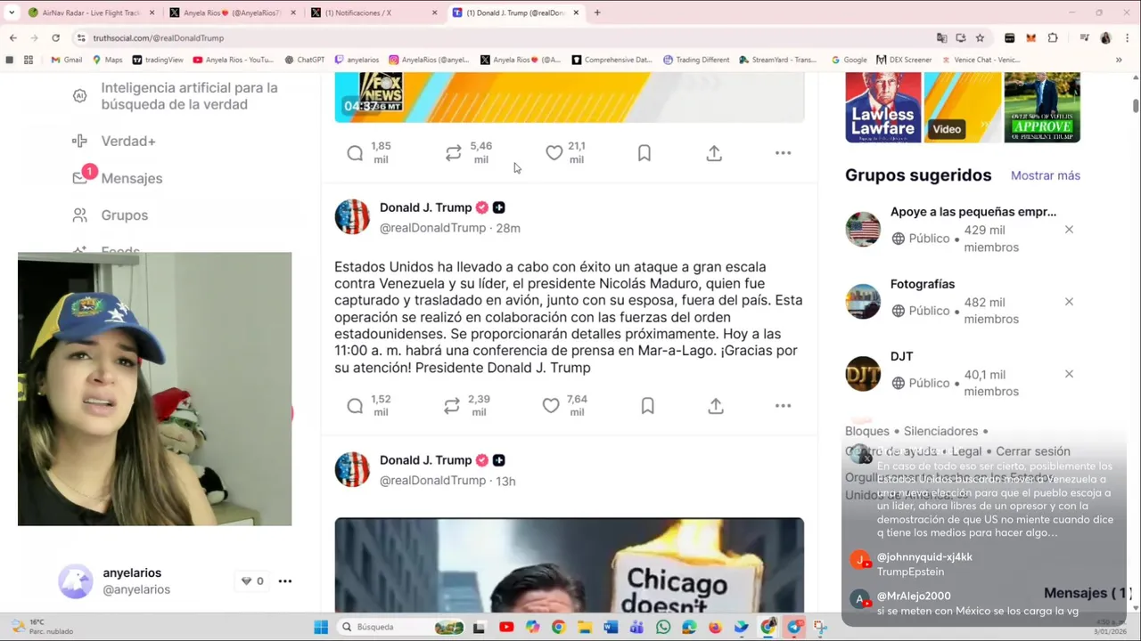The image size is (1141, 641).
Task: Show more bookmarks with the chevron
Action: pos(1119,60)
